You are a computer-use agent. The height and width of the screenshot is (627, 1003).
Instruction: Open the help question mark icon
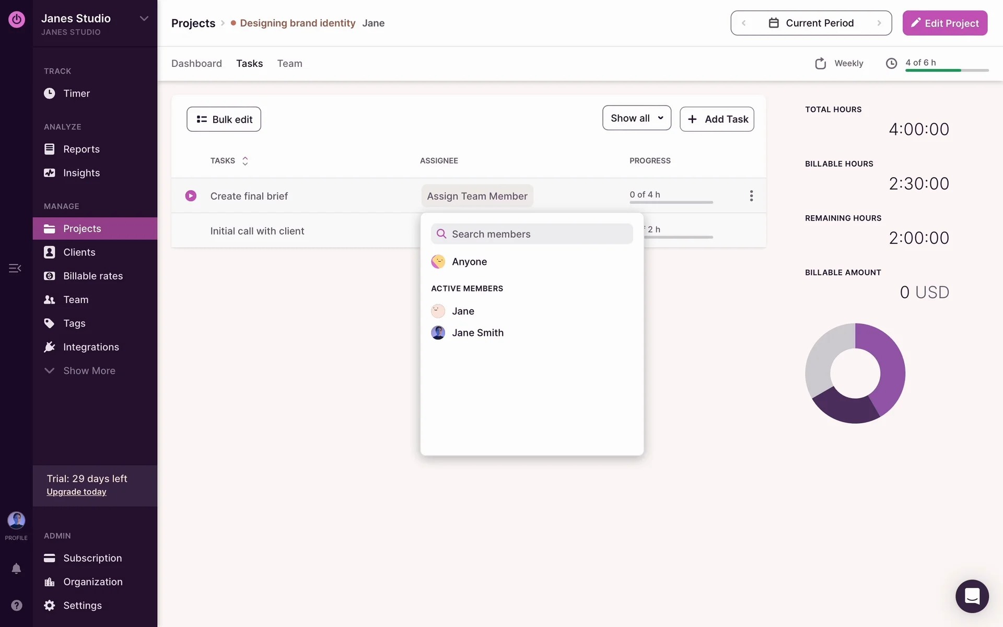(16, 605)
